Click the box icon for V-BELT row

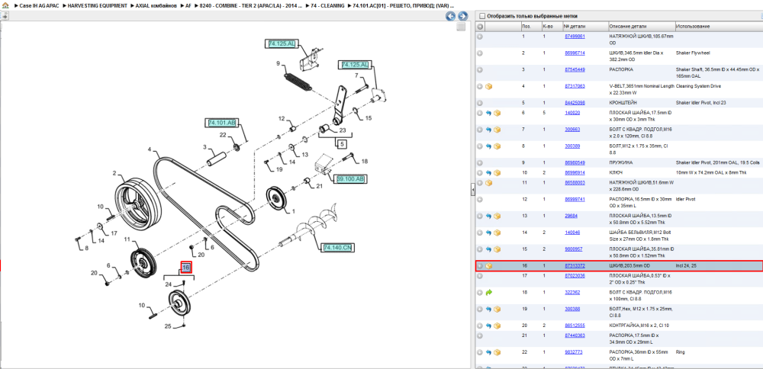click(489, 86)
